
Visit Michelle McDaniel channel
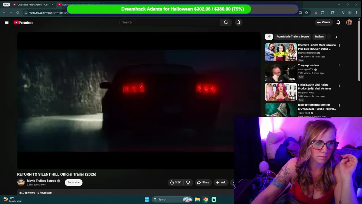click(307, 53)
